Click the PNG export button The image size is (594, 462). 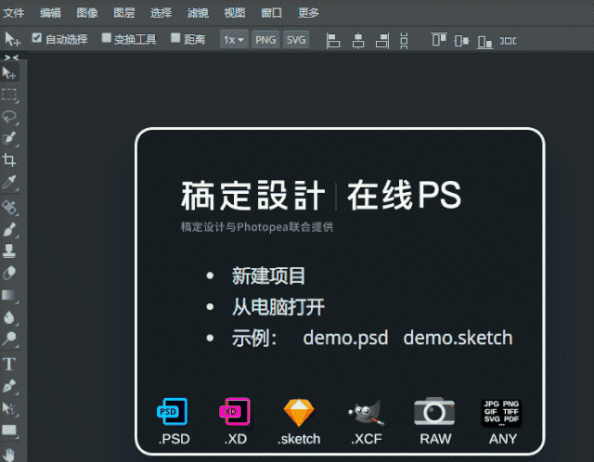pos(265,39)
